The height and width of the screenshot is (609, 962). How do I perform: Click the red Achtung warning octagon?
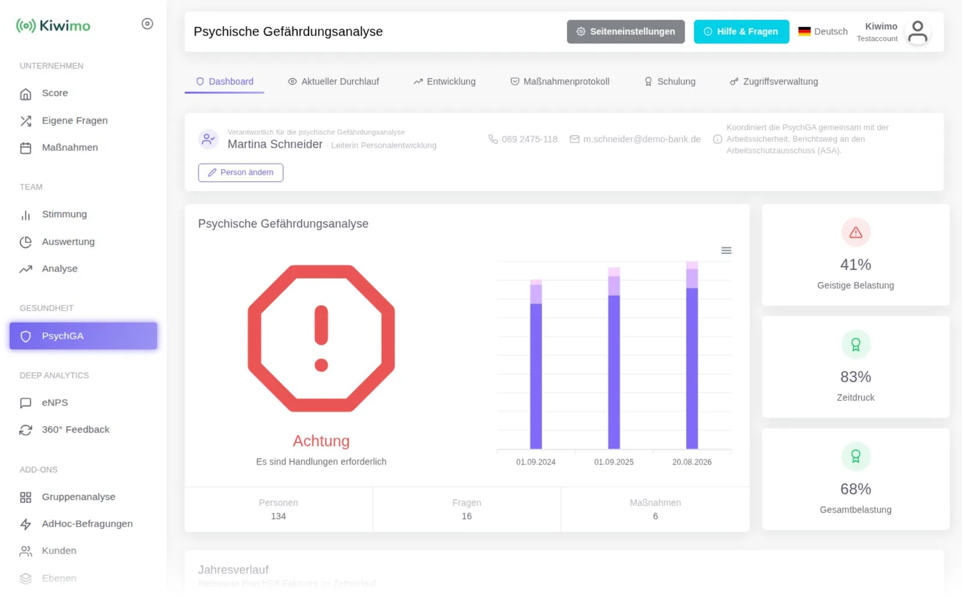[321, 338]
